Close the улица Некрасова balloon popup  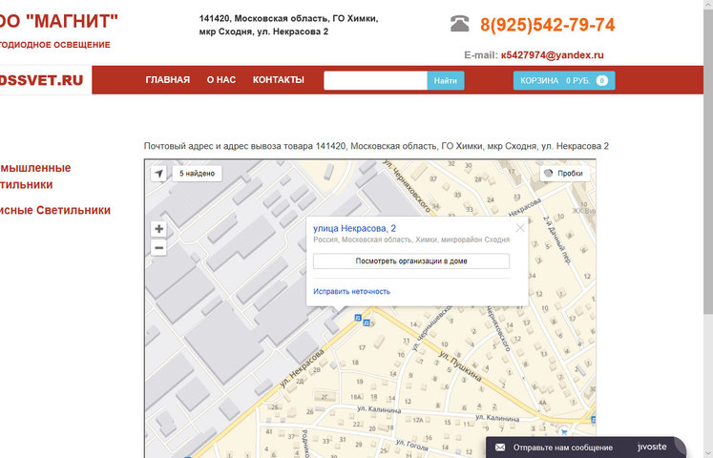pyautogui.click(x=520, y=227)
